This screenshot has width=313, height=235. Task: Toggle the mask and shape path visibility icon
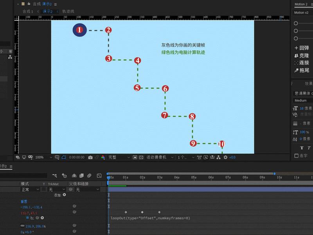pos(31,157)
